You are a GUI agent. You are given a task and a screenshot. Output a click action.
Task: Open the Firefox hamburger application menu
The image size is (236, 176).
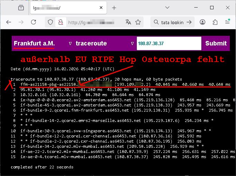(227, 22)
